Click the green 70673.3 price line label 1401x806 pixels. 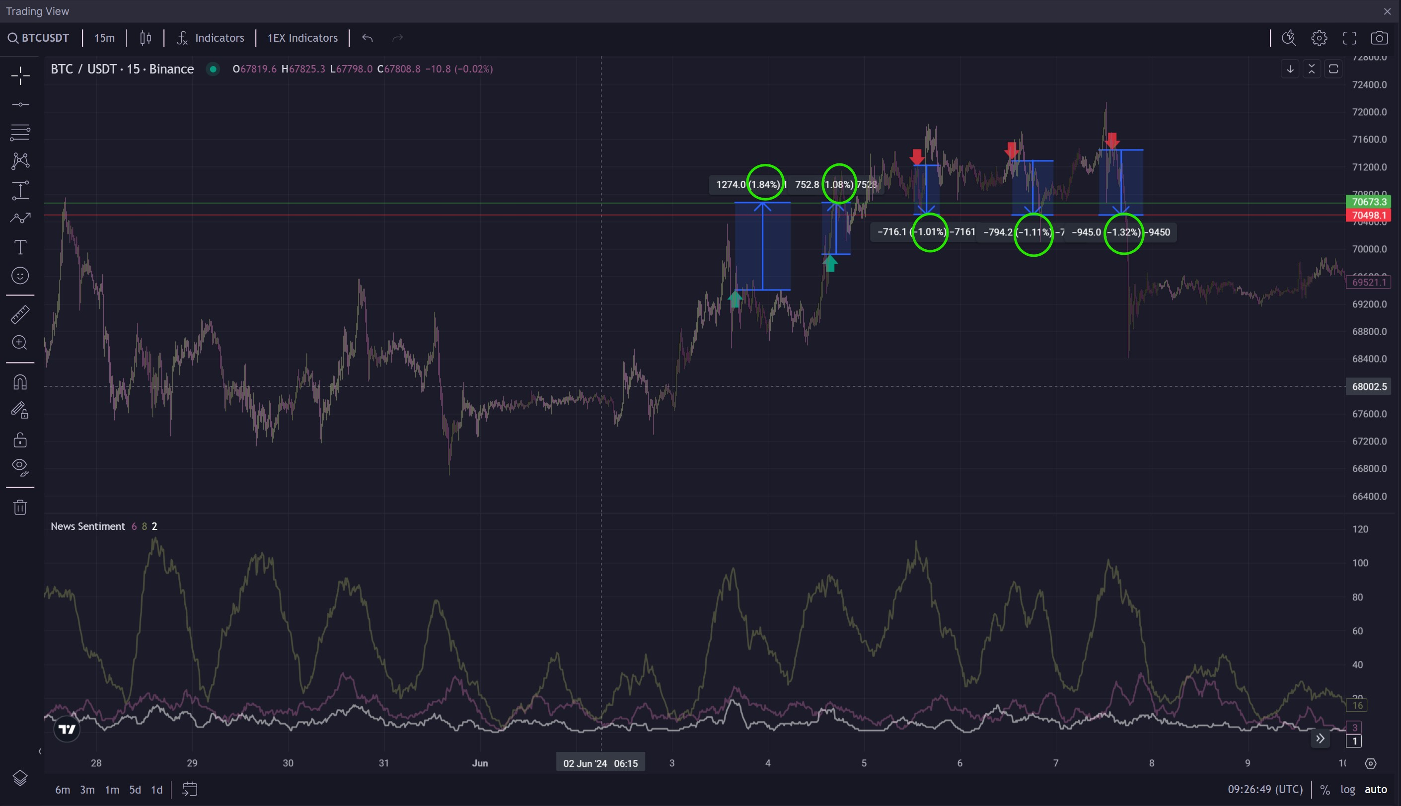coord(1368,202)
